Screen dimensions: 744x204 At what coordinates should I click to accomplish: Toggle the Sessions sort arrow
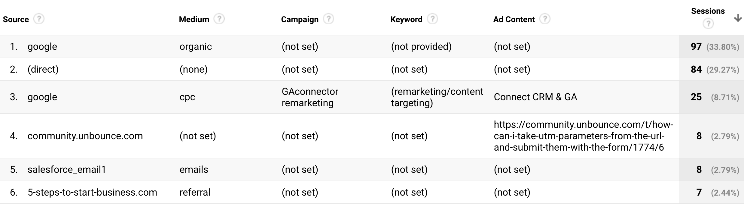(x=738, y=18)
